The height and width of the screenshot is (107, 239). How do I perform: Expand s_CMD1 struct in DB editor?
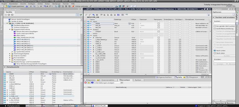click(93, 46)
